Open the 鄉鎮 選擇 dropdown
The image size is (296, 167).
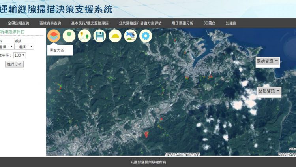click(x=24, y=47)
